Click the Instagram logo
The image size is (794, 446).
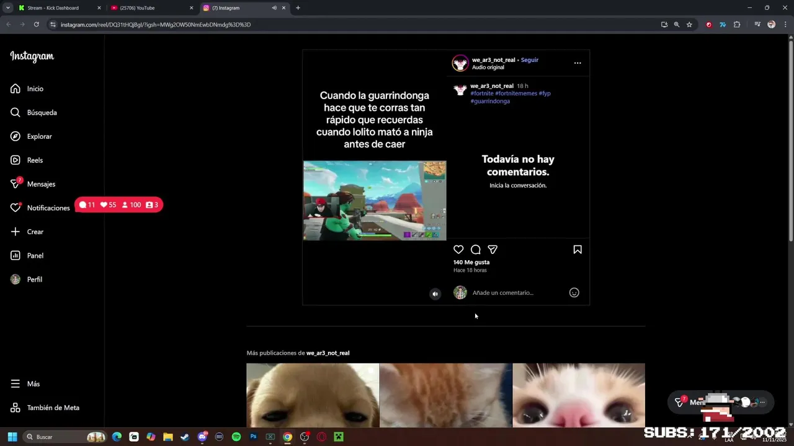(x=32, y=56)
